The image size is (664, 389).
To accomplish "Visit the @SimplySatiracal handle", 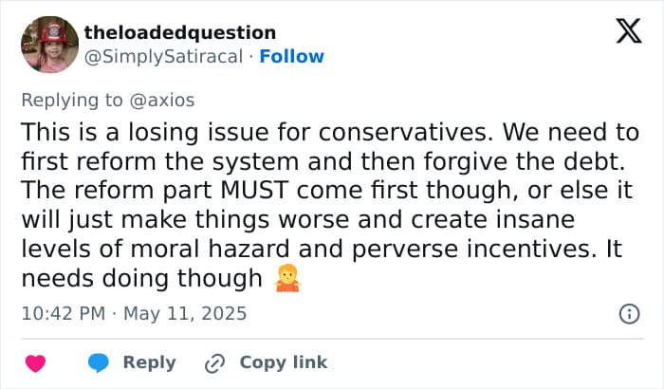I will (x=163, y=56).
